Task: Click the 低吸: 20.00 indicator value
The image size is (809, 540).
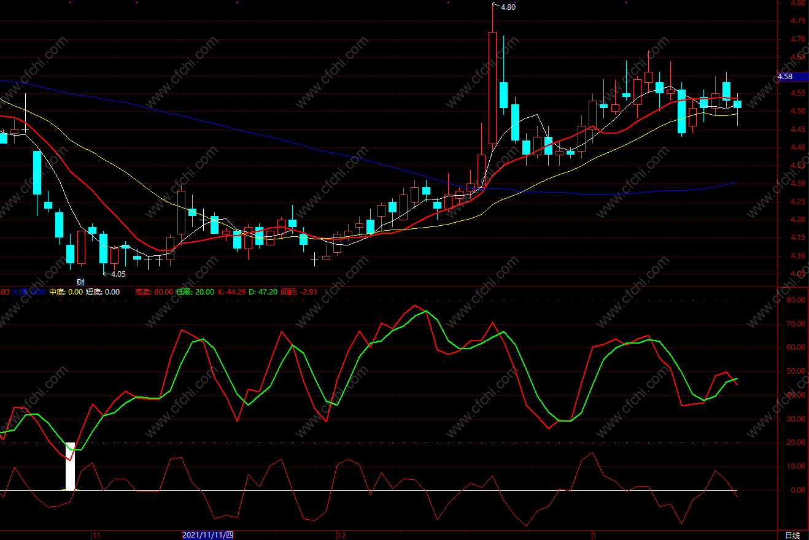Action: point(195,292)
